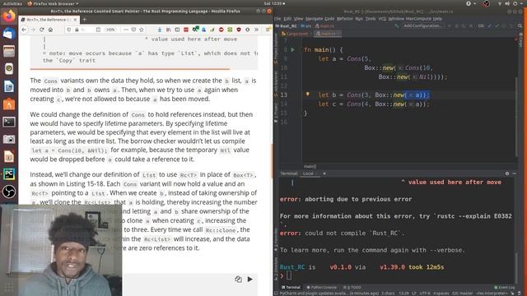Launch the Terminal from the dock
The height and width of the screenshot is (296, 527).
click(9, 122)
